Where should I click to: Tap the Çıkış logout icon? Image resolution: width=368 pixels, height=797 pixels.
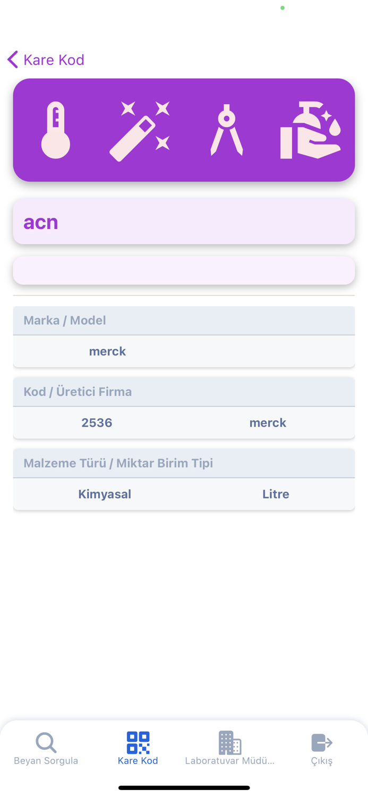322,742
